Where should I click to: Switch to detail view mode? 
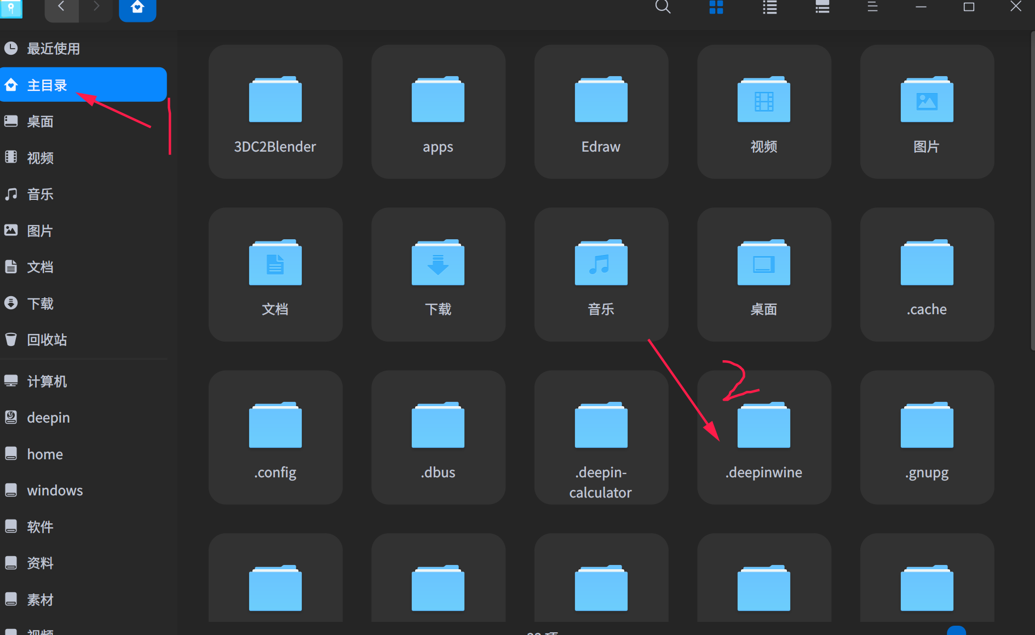[x=821, y=8]
